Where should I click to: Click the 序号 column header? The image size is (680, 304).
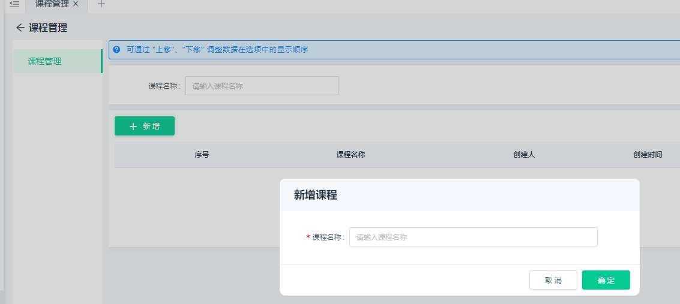point(202,155)
